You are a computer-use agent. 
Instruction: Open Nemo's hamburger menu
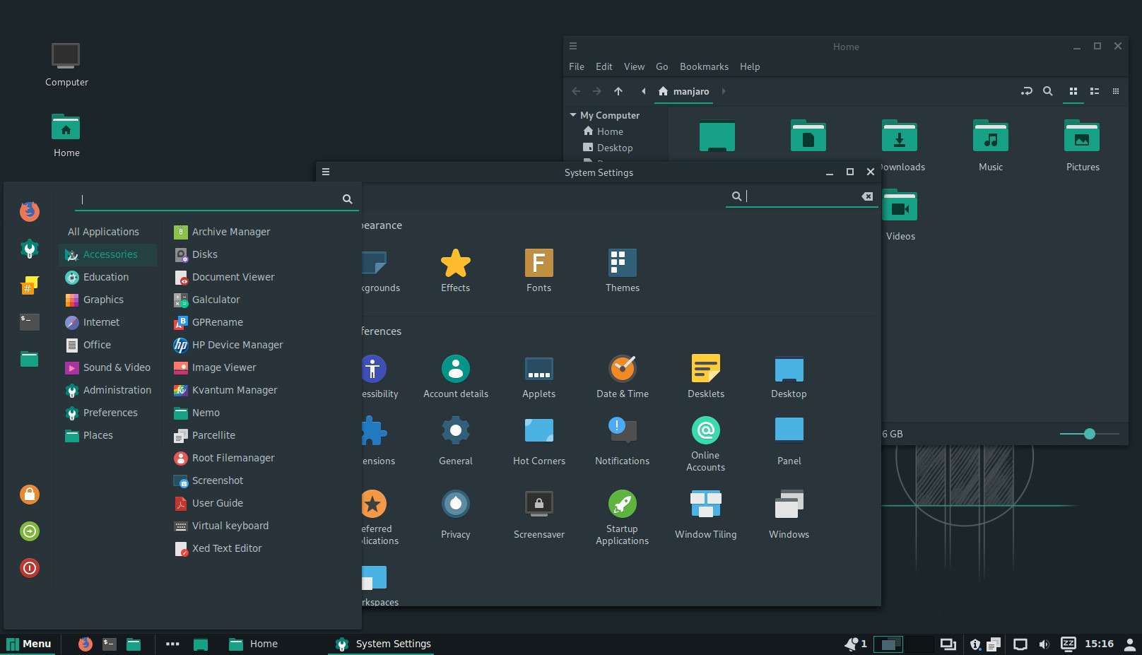point(573,46)
